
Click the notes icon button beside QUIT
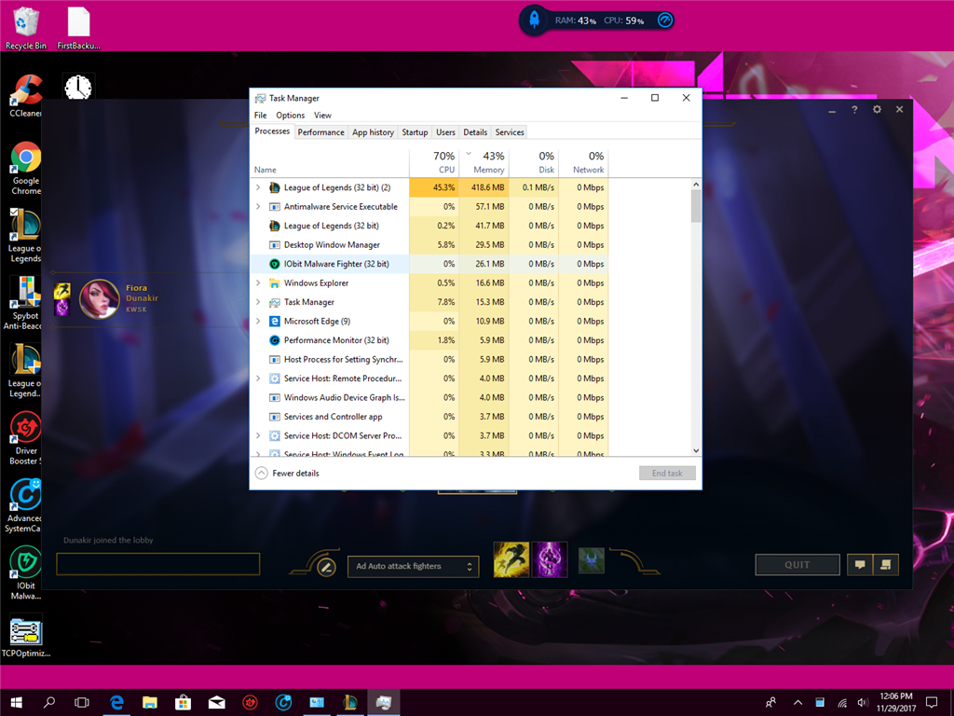point(886,565)
